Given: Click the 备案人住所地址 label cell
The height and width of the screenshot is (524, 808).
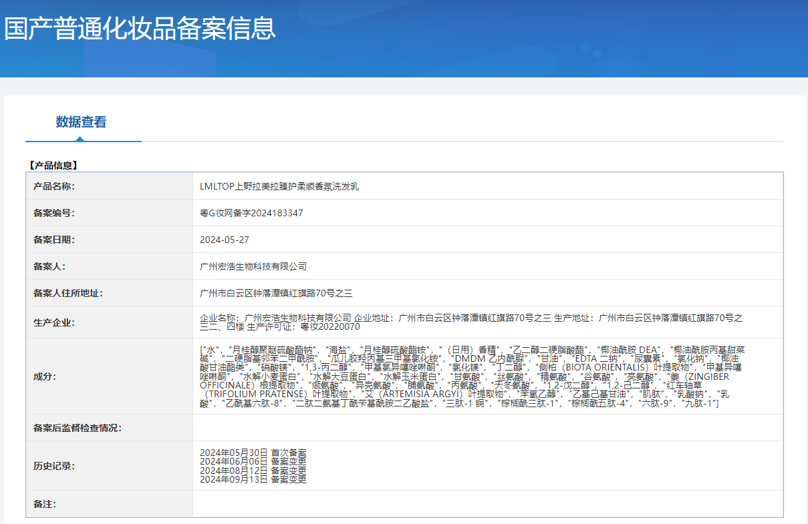Looking at the screenshot, I should 110,293.
